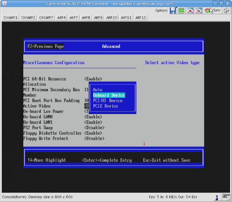Select Auto in the video type popup
The height and width of the screenshot is (202, 232).
pyautogui.click(x=97, y=90)
